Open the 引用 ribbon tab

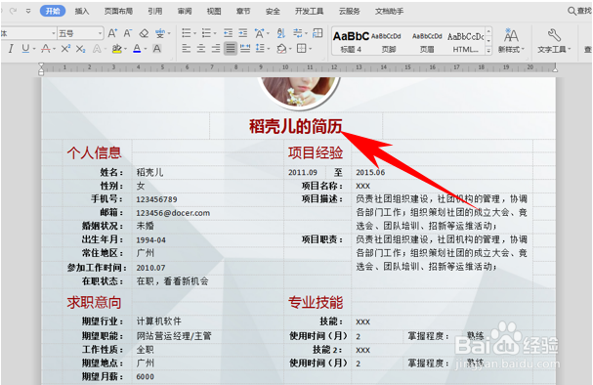[155, 12]
